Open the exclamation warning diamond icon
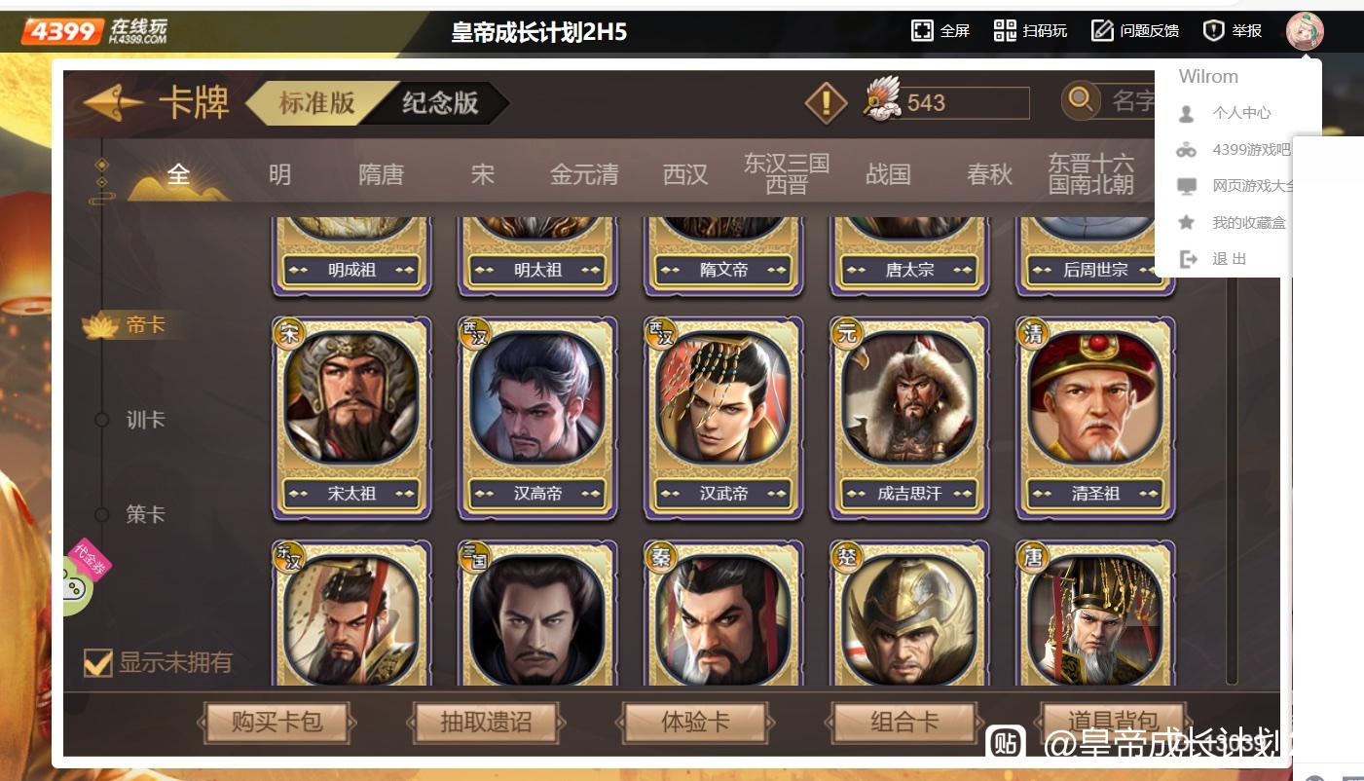Image resolution: width=1364 pixels, height=781 pixels. [827, 102]
